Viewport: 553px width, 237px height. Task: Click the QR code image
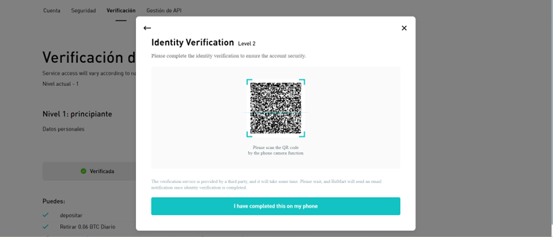click(276, 108)
